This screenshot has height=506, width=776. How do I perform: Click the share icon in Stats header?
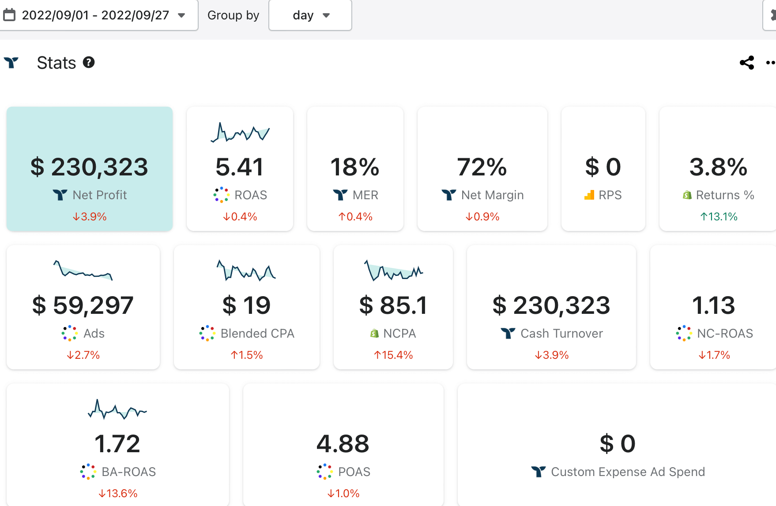[746, 63]
